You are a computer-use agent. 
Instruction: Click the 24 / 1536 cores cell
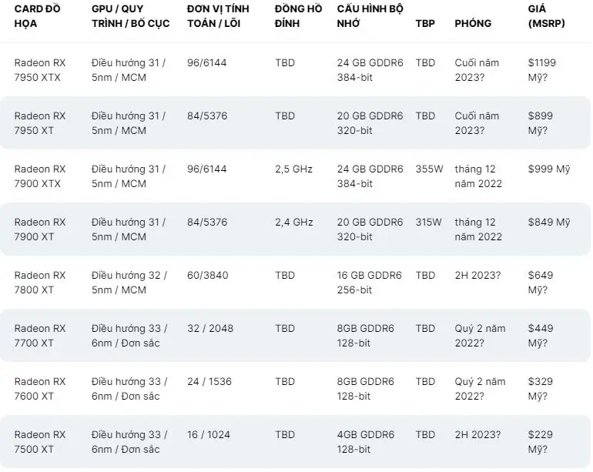pos(209,382)
